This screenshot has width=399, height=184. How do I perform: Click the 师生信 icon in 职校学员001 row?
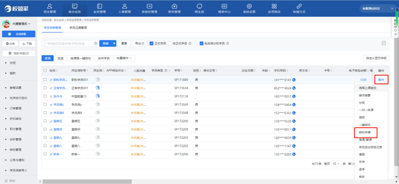(x=98, y=79)
